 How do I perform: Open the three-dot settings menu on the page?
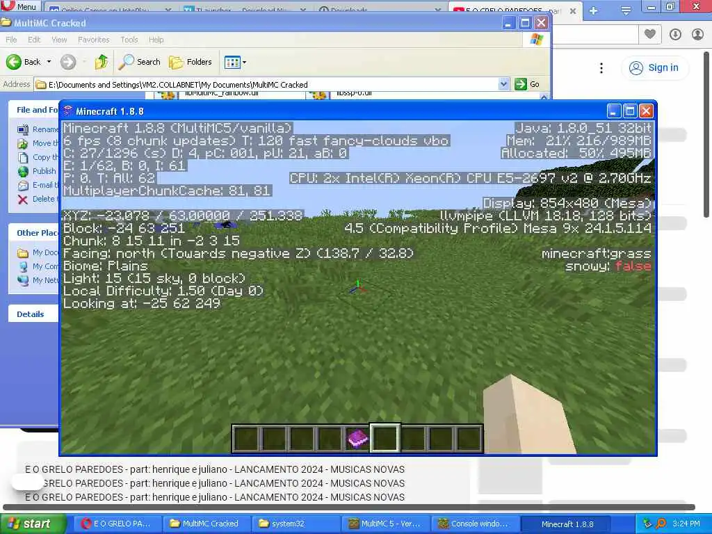click(x=601, y=68)
